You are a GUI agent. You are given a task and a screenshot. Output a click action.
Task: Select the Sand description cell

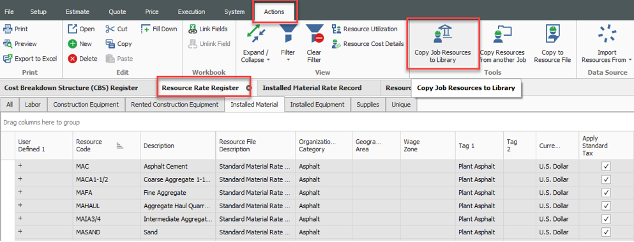[x=178, y=232]
